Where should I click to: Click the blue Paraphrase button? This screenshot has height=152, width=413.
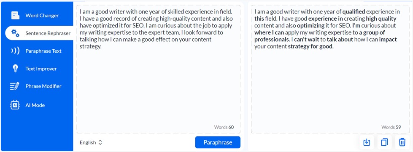(218, 142)
